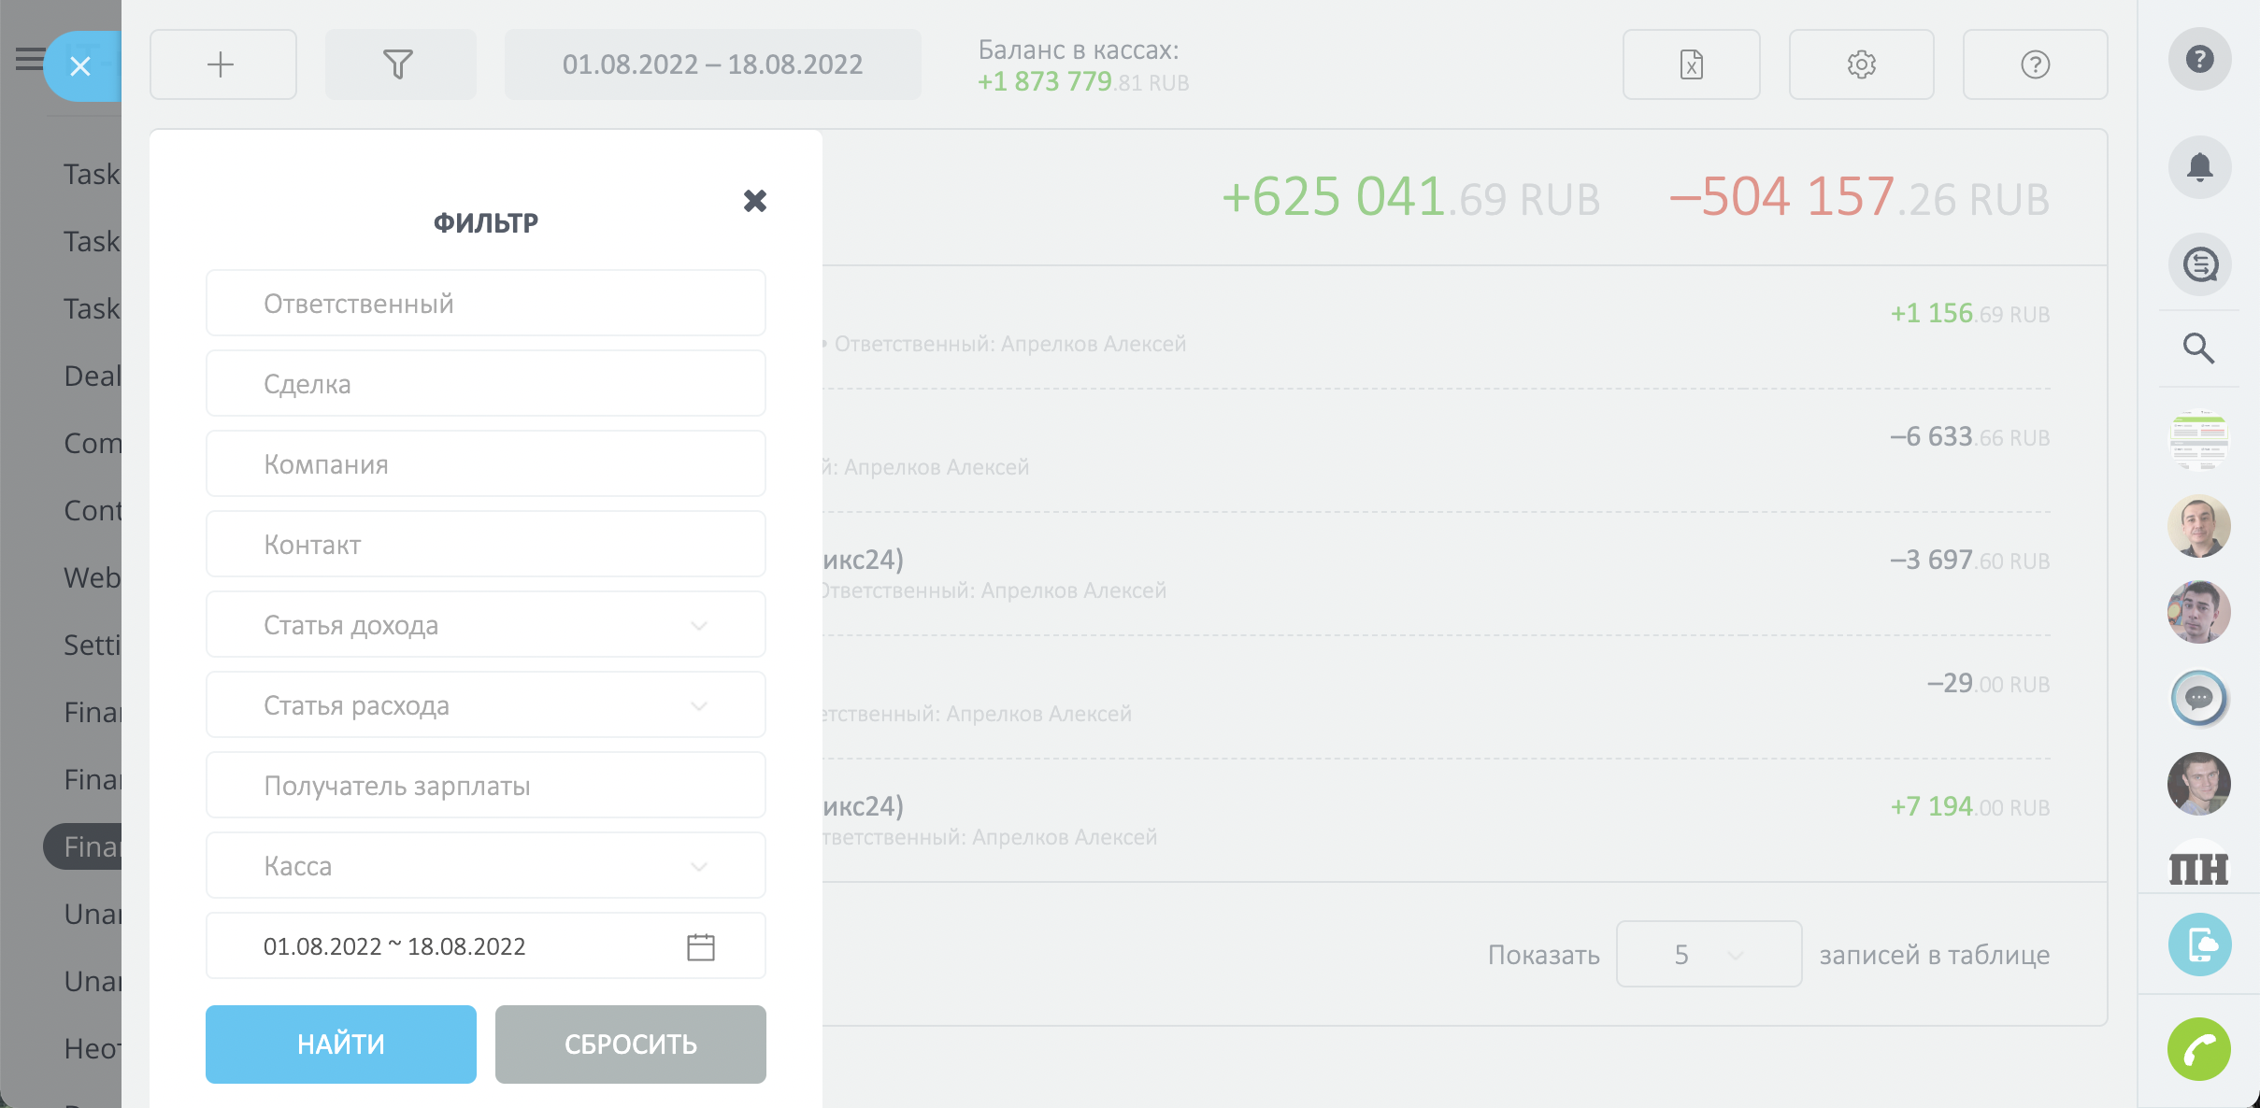2260x1108 pixels.
Task: Focus the Получатель зарплаты field
Action: tap(486, 786)
